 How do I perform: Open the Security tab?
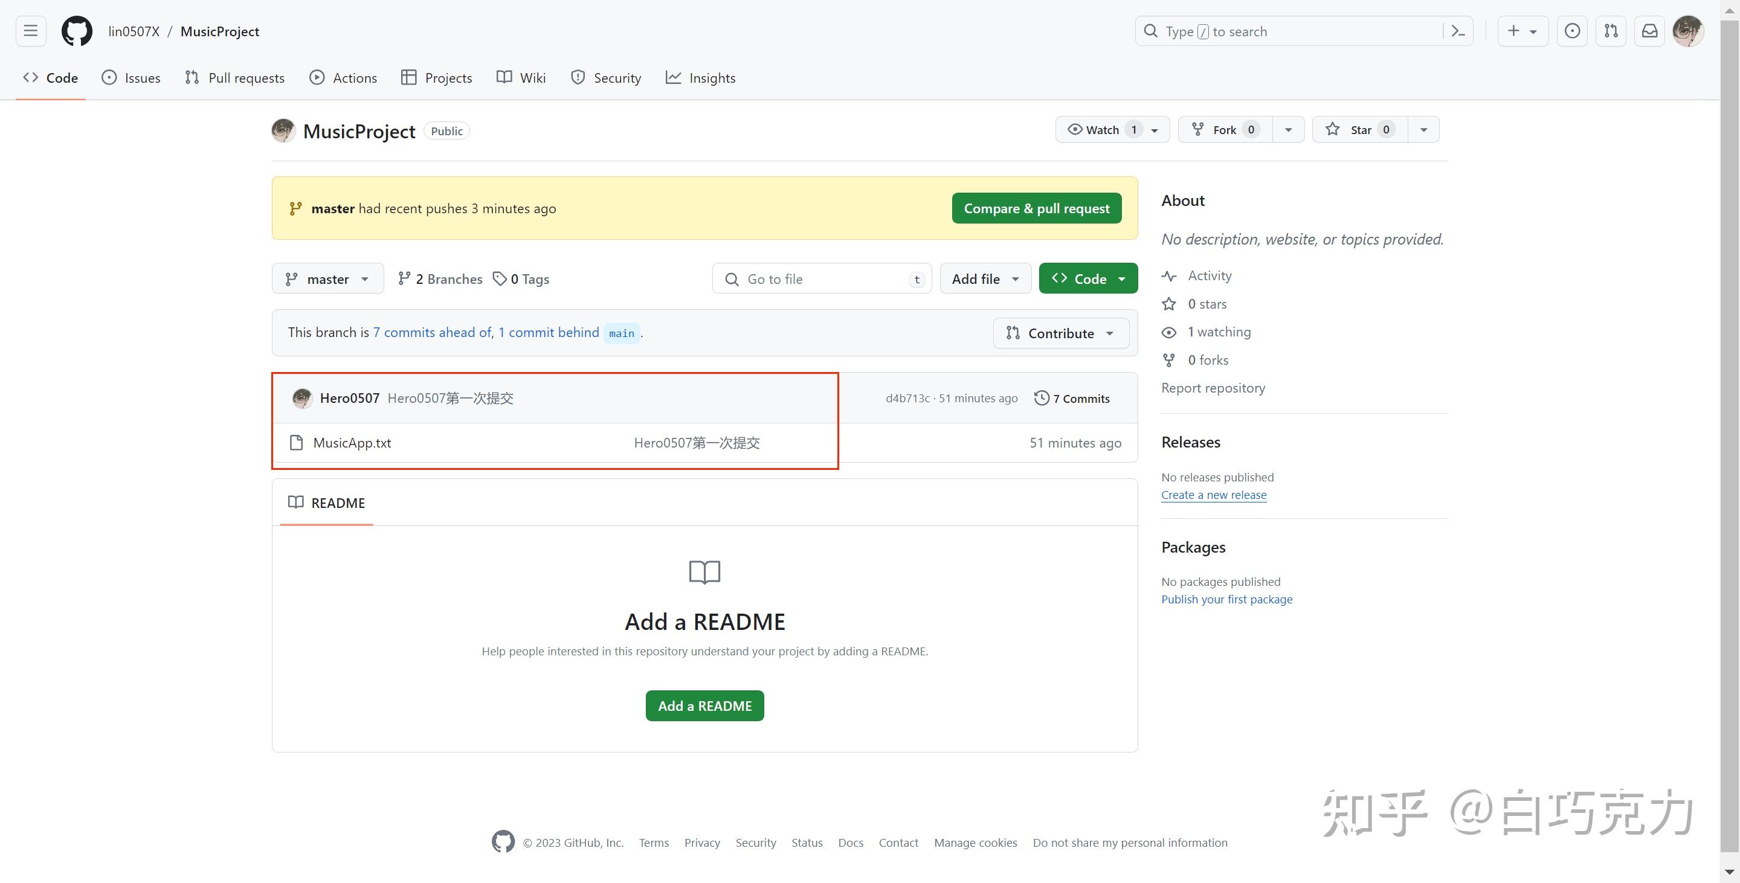[x=605, y=77]
